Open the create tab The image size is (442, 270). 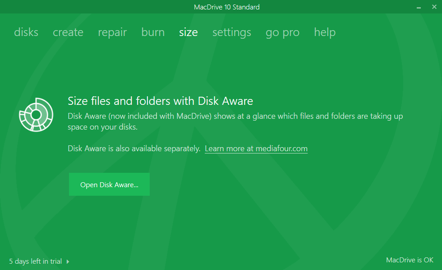[68, 32]
